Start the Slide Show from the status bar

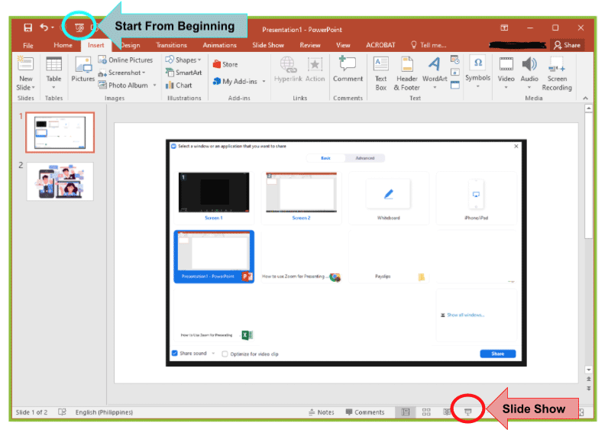468,412
